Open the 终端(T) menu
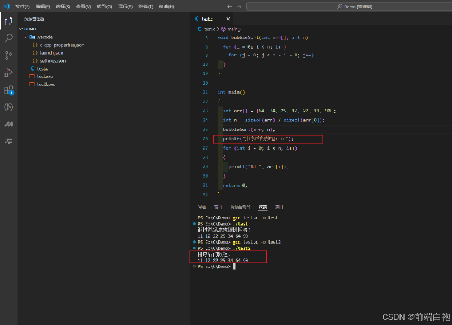The height and width of the screenshot is (325, 452). click(146, 6)
